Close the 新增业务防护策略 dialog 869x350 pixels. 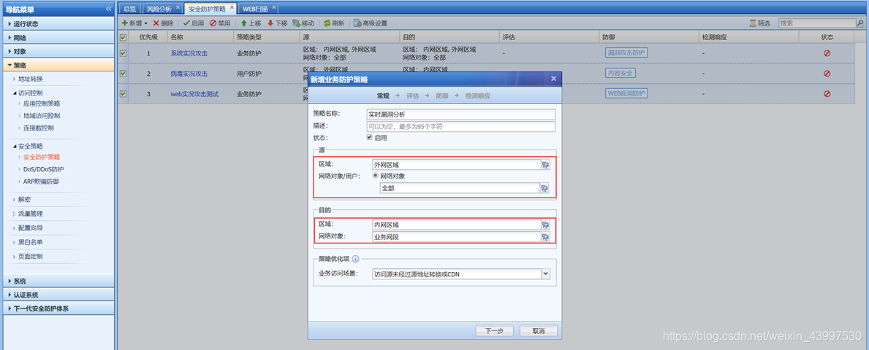[553, 79]
